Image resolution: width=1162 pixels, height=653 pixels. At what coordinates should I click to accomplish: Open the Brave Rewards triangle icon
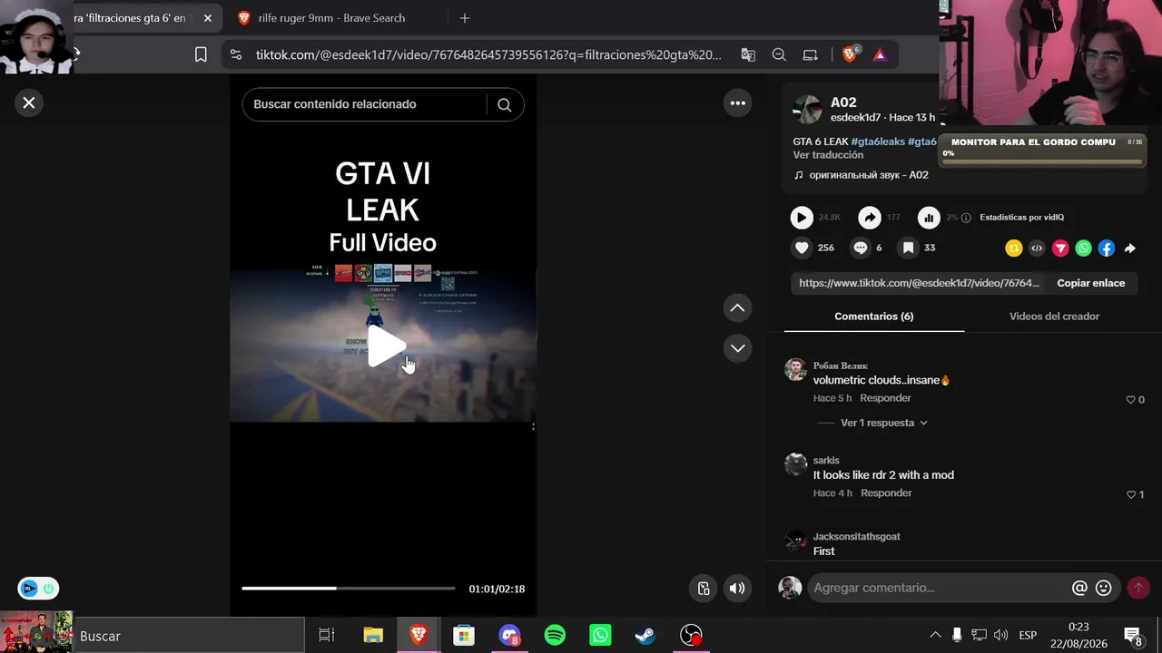[880, 55]
